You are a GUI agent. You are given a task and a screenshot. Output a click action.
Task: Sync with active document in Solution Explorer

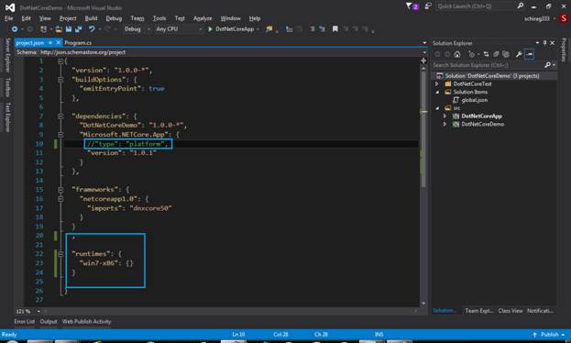coord(486,54)
